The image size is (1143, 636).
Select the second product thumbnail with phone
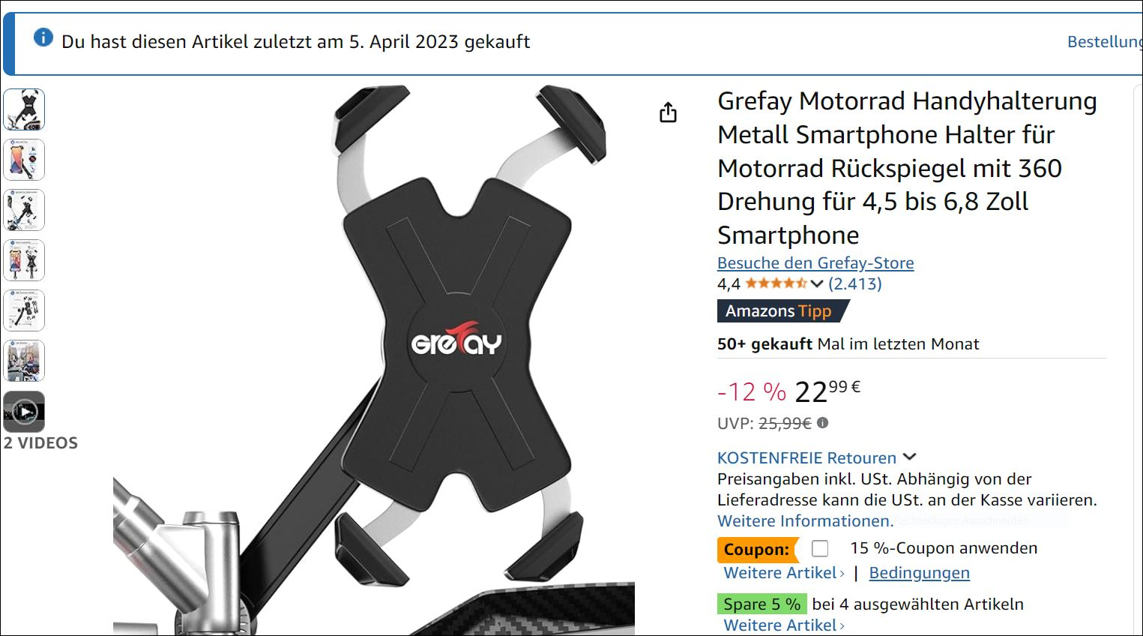coord(24,160)
